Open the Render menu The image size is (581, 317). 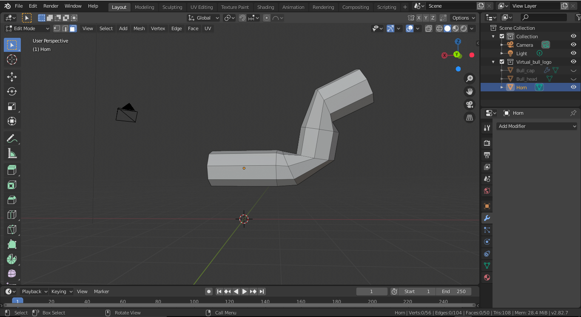pyautogui.click(x=51, y=6)
